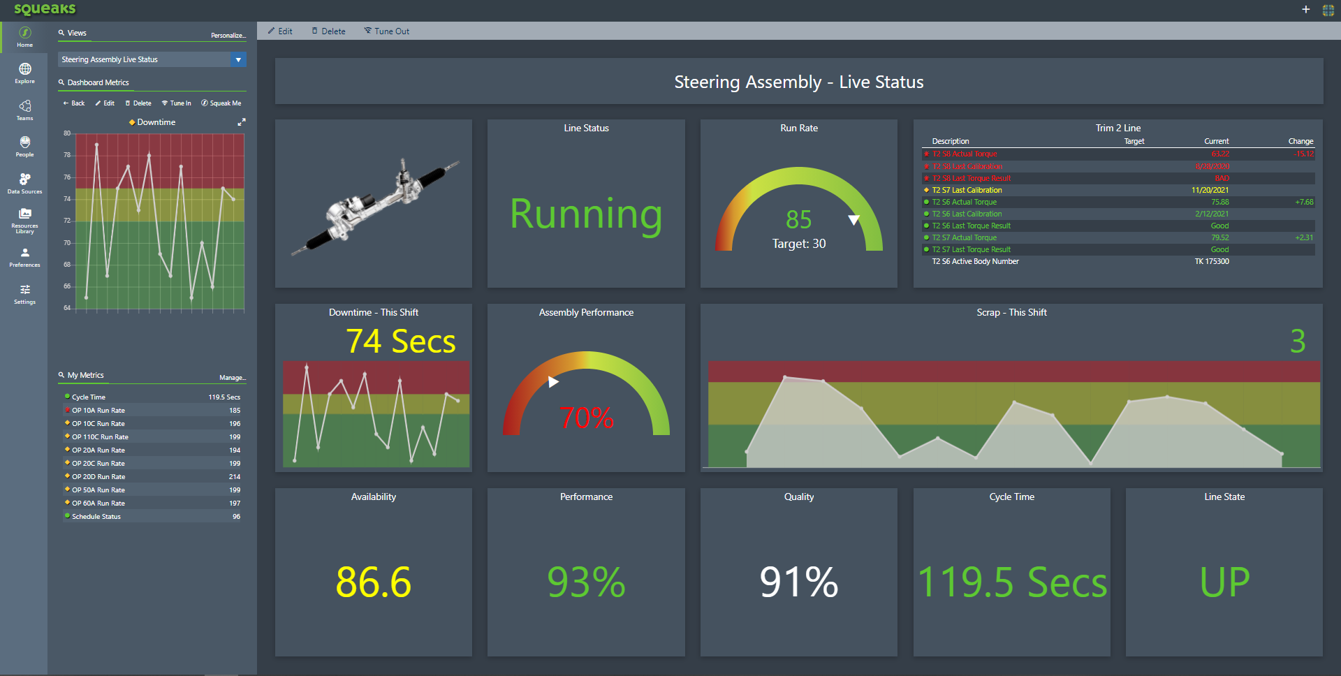Screen dimensions: 1341x676
Task: Click the Edit button in the top toolbar
Action: [x=280, y=31]
